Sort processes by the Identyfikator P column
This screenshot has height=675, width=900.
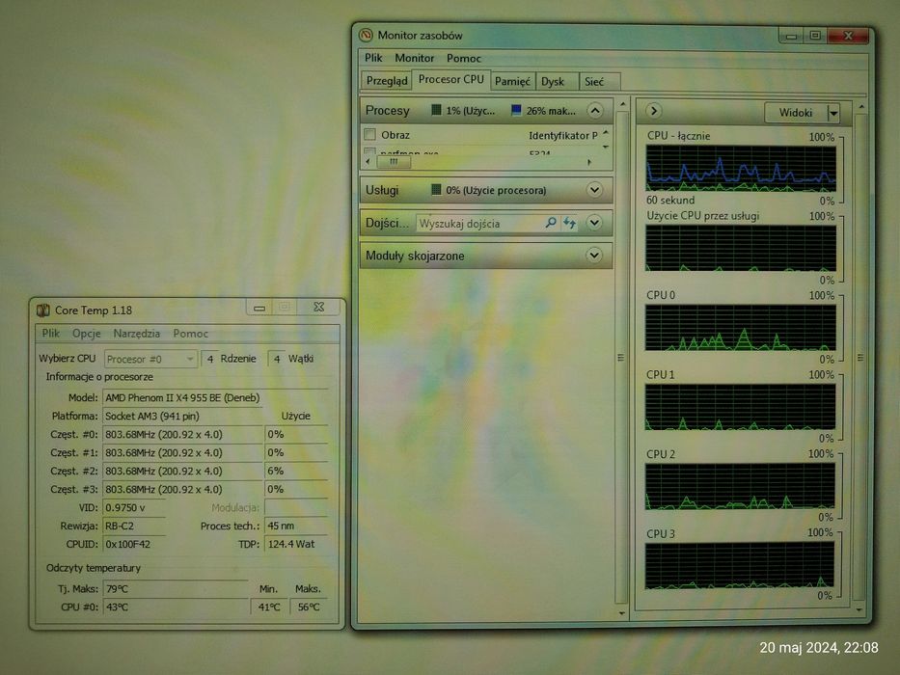[x=562, y=135]
